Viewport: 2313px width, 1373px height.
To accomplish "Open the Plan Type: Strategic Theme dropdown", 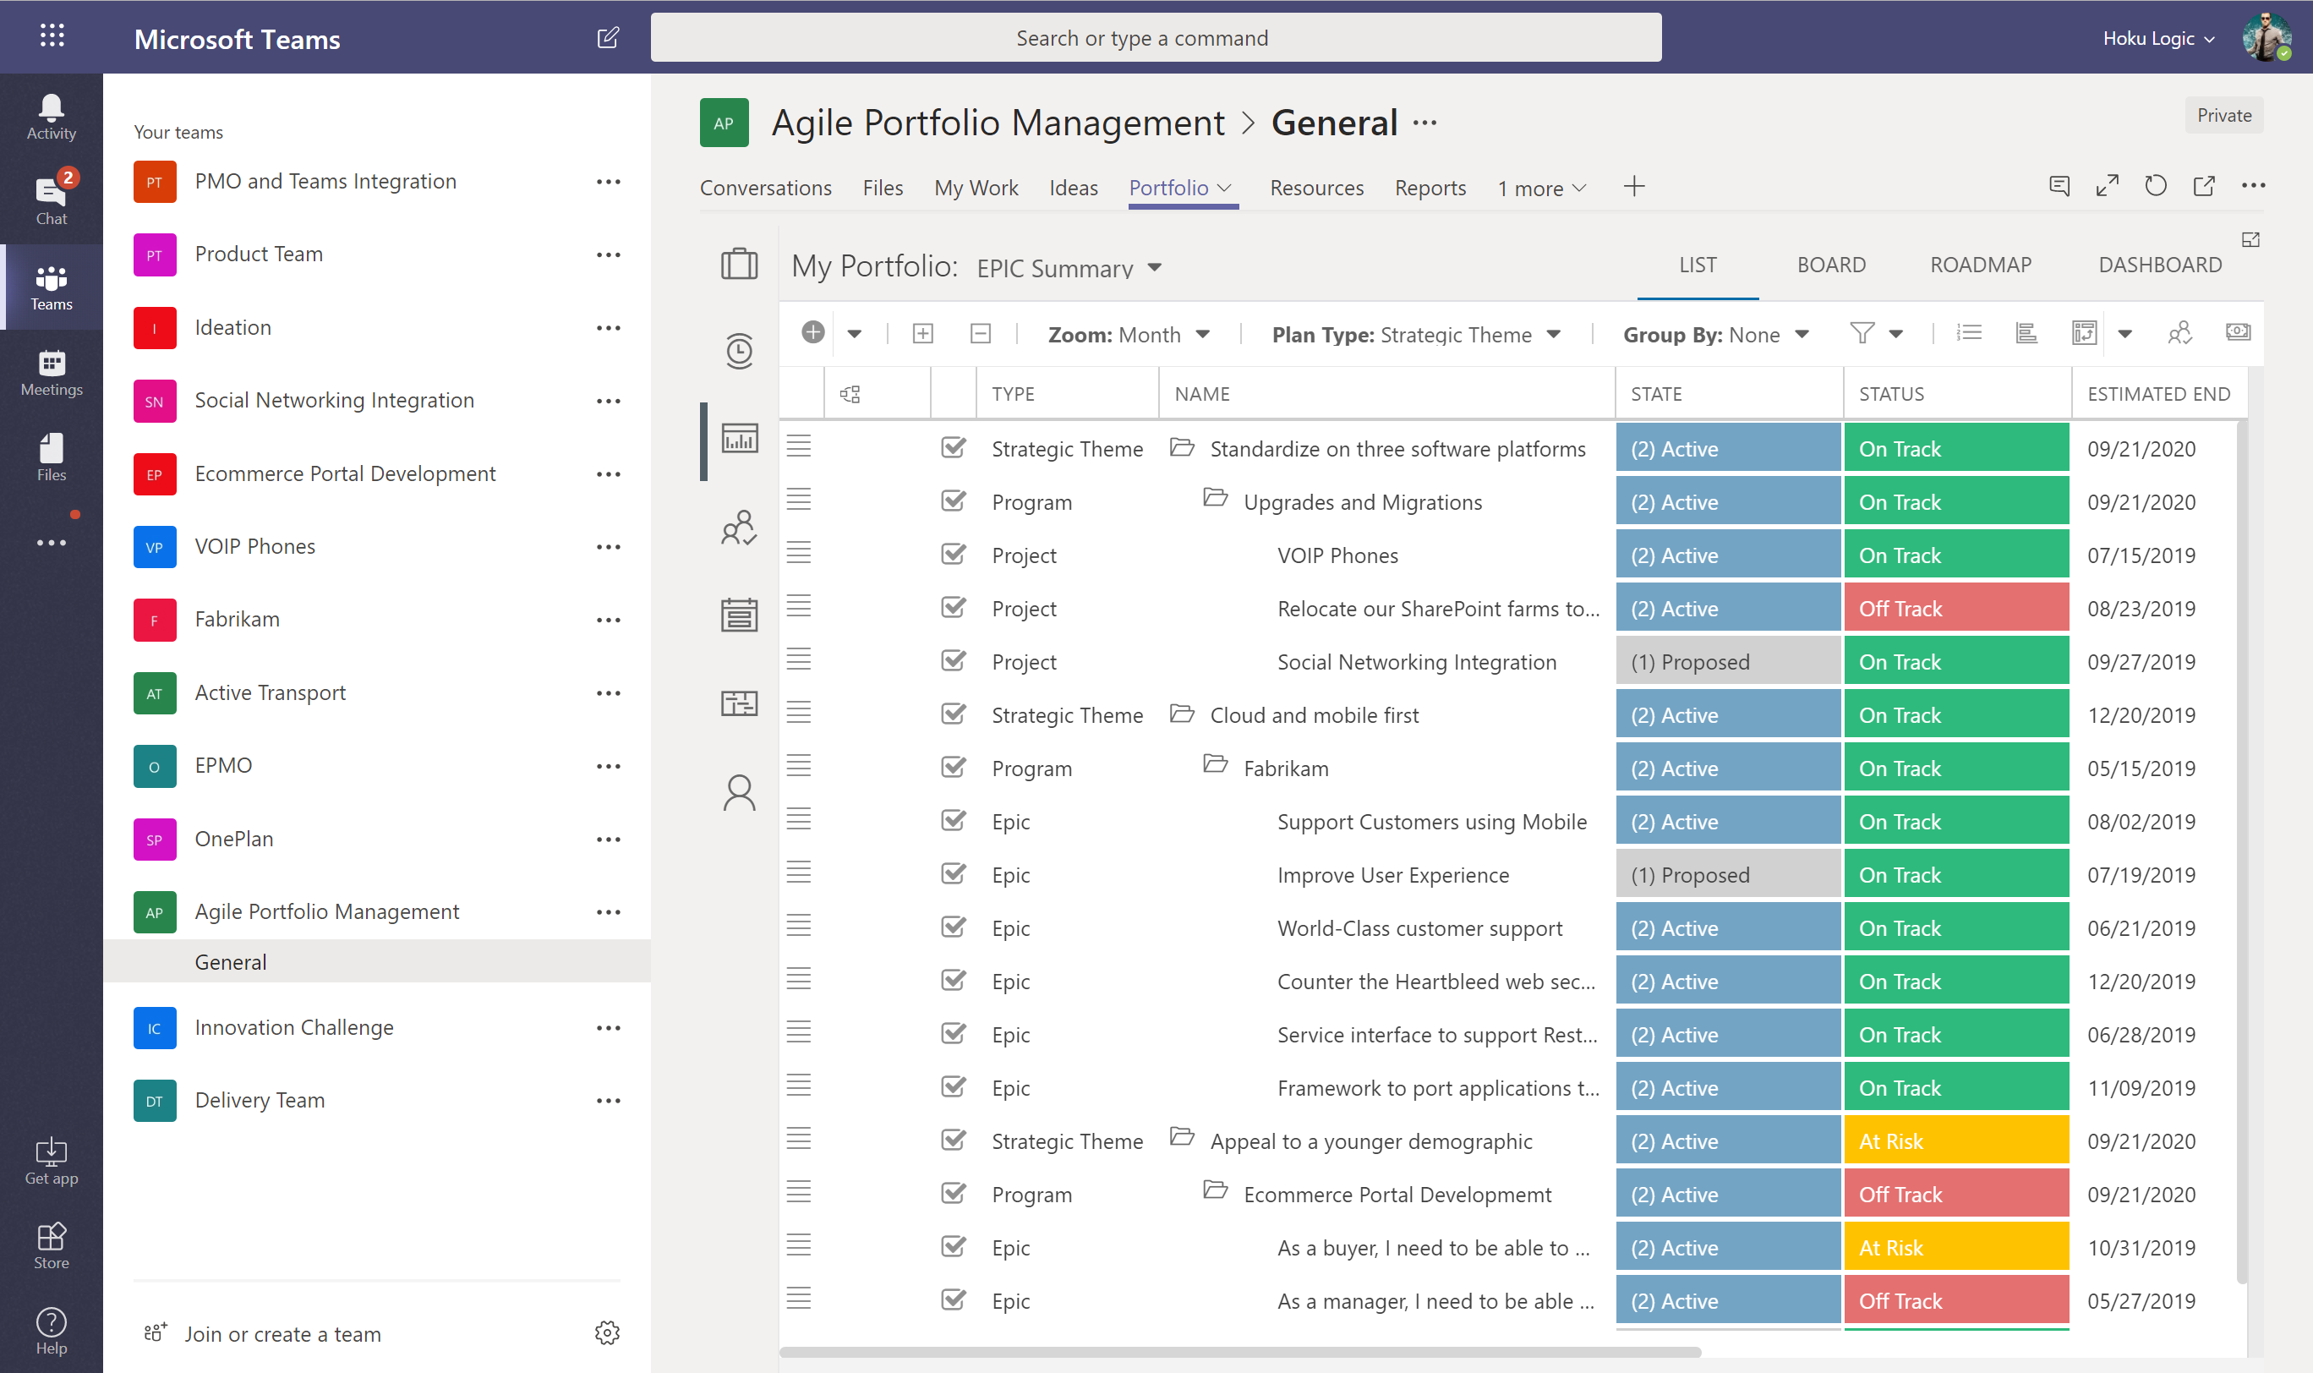I will [x=1417, y=334].
